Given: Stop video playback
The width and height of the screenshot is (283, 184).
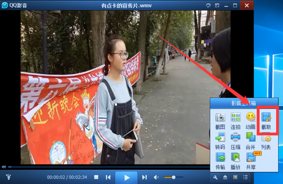Looking at the screenshot, I should click(x=96, y=177).
